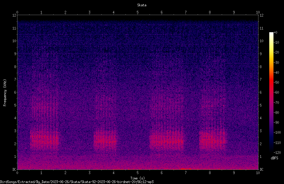Click the '-60' color scale value
Screen dimensions: 284x184
[276, 92]
